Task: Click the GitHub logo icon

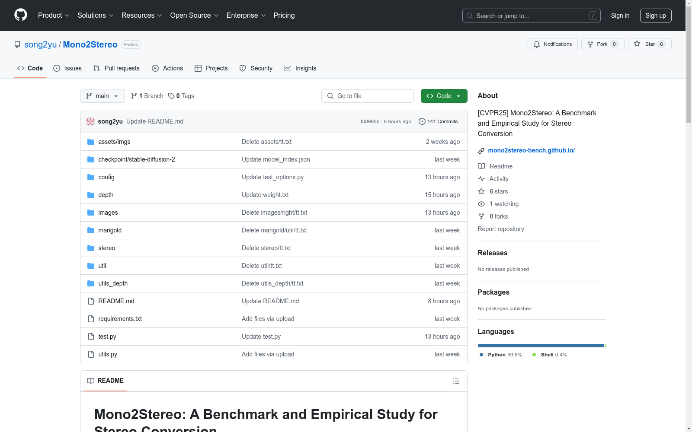Action: click(x=21, y=15)
